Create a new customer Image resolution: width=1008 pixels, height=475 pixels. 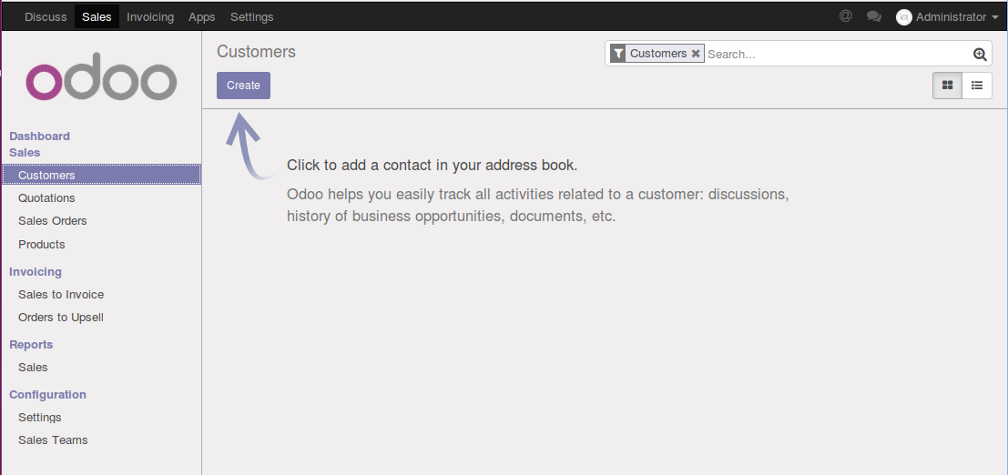click(244, 86)
